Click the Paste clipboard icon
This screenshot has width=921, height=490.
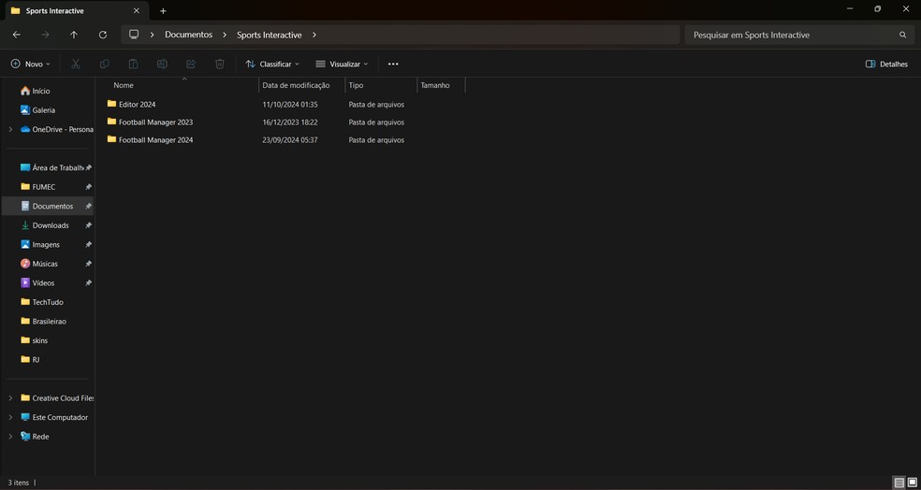tap(133, 64)
